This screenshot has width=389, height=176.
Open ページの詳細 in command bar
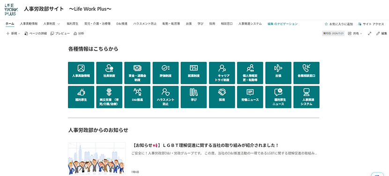coord(36,33)
